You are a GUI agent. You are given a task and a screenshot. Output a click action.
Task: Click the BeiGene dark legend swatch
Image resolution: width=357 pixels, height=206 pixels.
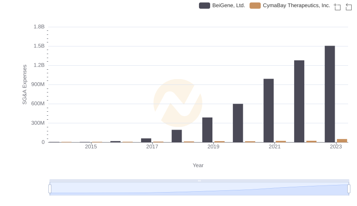click(204, 5)
